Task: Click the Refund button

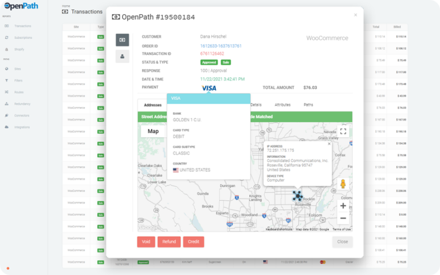Action: pos(169,242)
